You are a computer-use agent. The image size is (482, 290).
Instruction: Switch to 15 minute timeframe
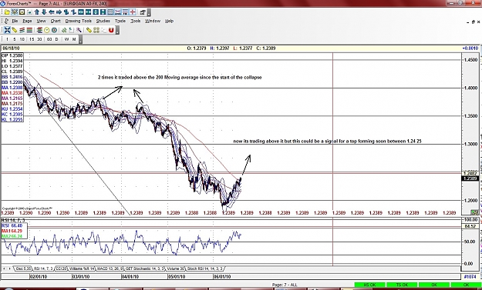coord(32,39)
